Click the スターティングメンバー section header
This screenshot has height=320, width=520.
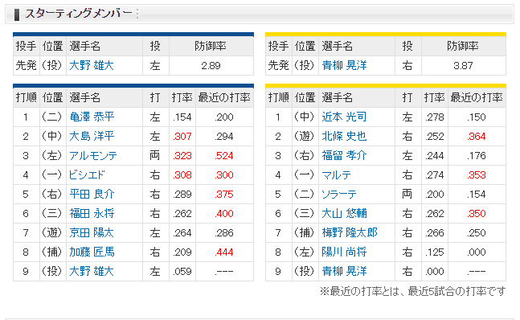point(78,14)
